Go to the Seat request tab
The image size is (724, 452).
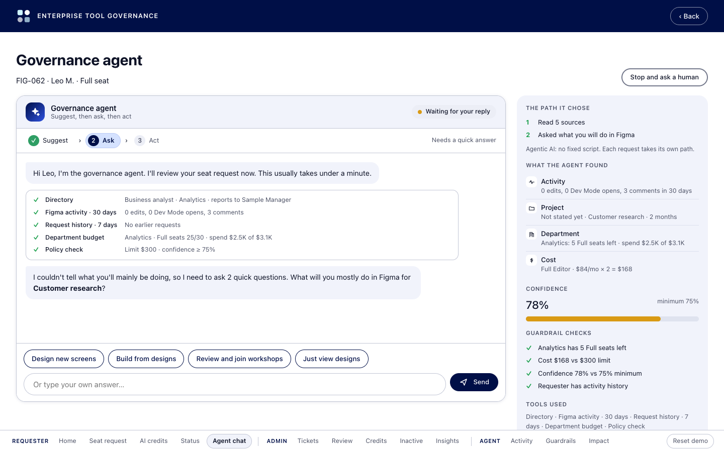click(108, 441)
